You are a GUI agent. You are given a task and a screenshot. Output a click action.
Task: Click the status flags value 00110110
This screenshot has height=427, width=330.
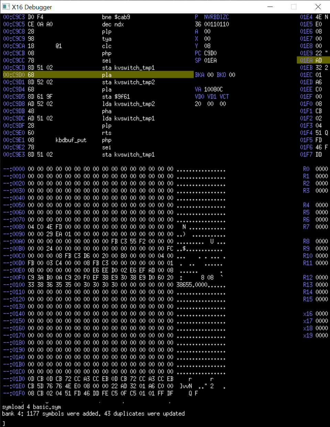217,24
